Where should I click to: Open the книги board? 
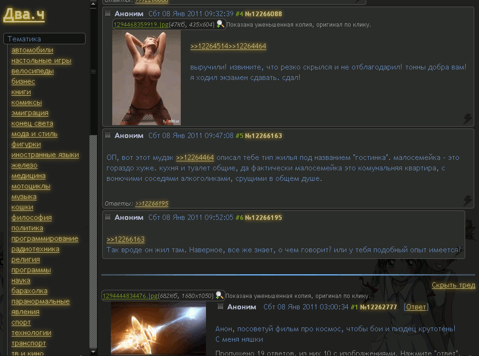pos(21,92)
